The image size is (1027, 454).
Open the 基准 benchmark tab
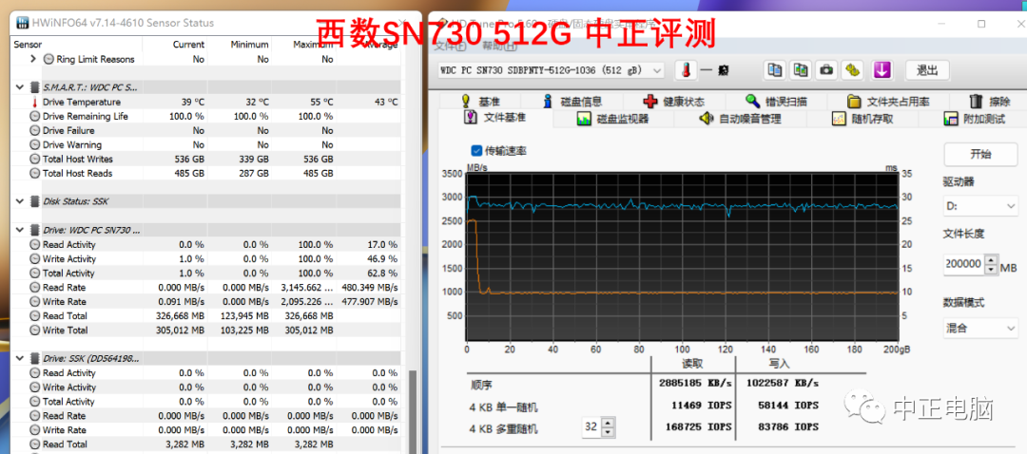coord(481,102)
